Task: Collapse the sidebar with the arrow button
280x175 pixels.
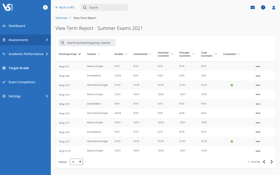Action: pyautogui.click(x=45, y=7)
